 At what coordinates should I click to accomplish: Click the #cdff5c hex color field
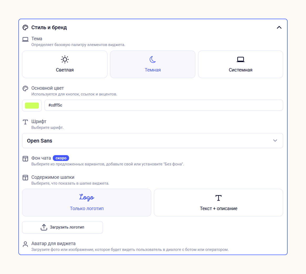tap(164, 105)
